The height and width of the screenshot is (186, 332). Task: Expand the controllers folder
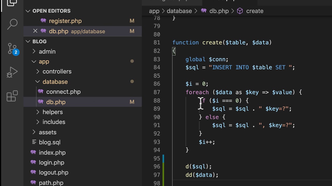(57, 72)
